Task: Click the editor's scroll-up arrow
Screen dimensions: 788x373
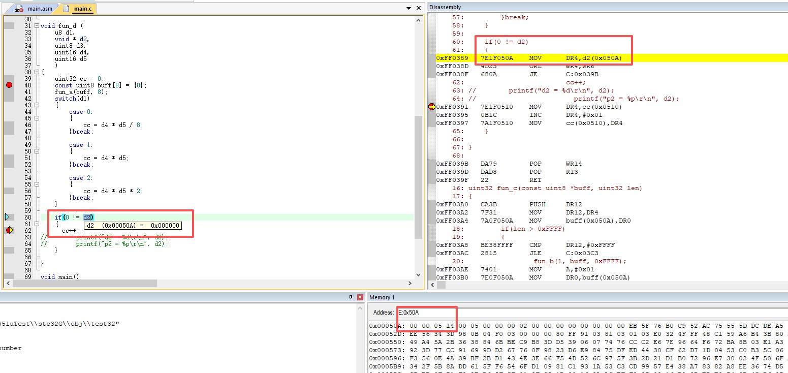Action: pyautogui.click(x=419, y=20)
